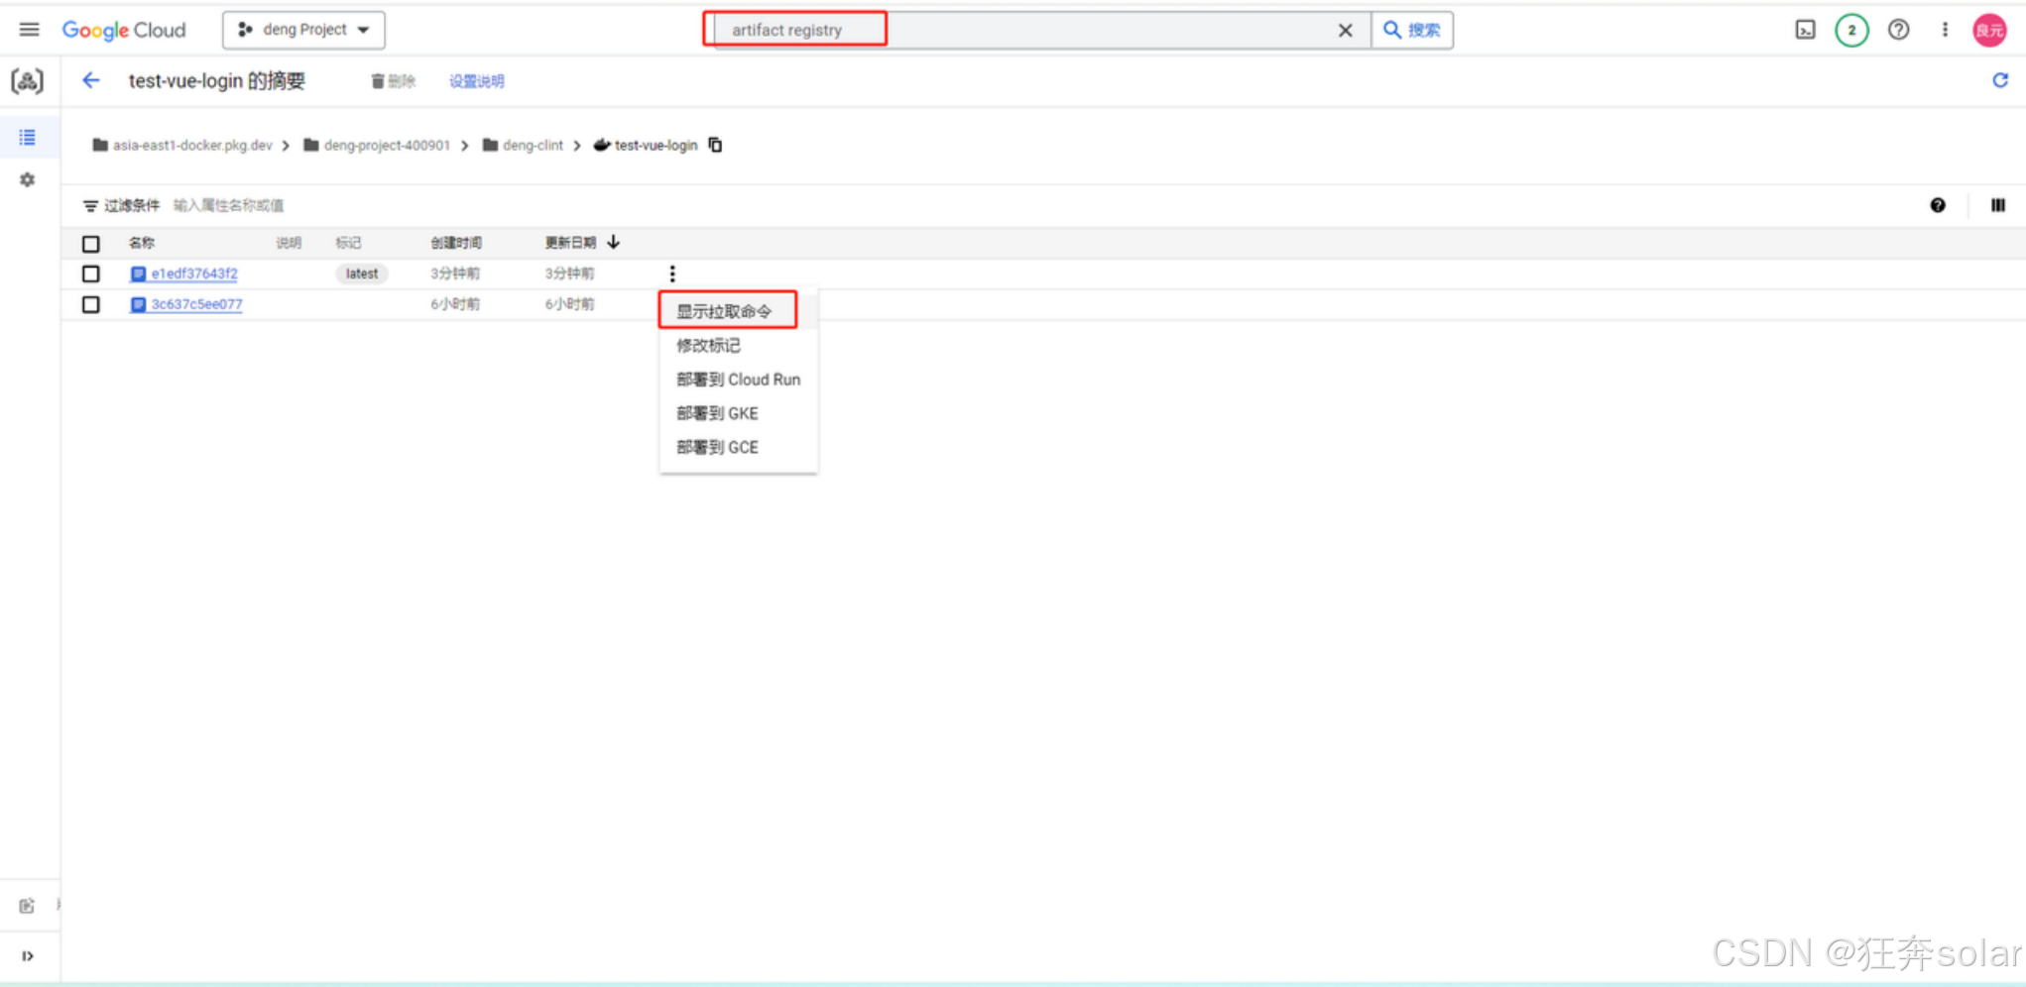Open the column display options icon
Viewport: 2026px width, 987px height.
click(x=1997, y=205)
